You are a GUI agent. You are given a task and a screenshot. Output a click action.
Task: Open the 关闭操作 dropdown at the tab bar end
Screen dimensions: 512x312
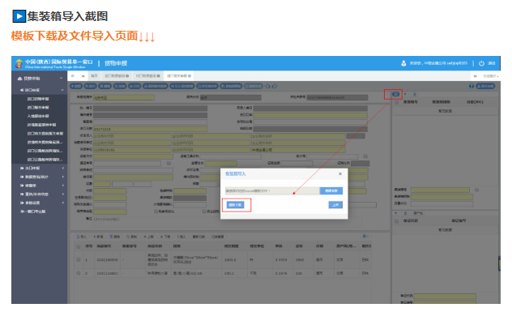point(491,76)
